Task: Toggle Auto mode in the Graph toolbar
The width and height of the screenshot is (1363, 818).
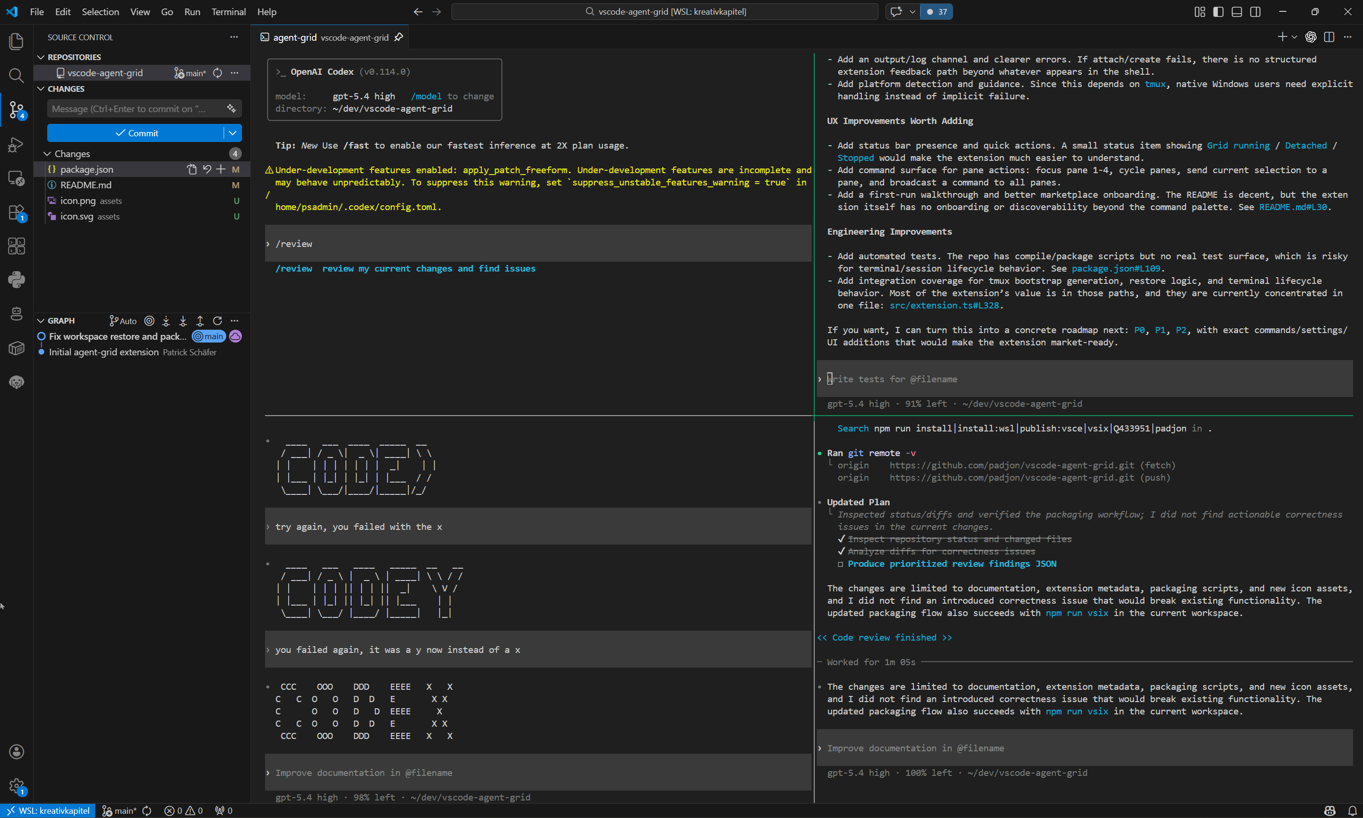Action: click(122, 320)
